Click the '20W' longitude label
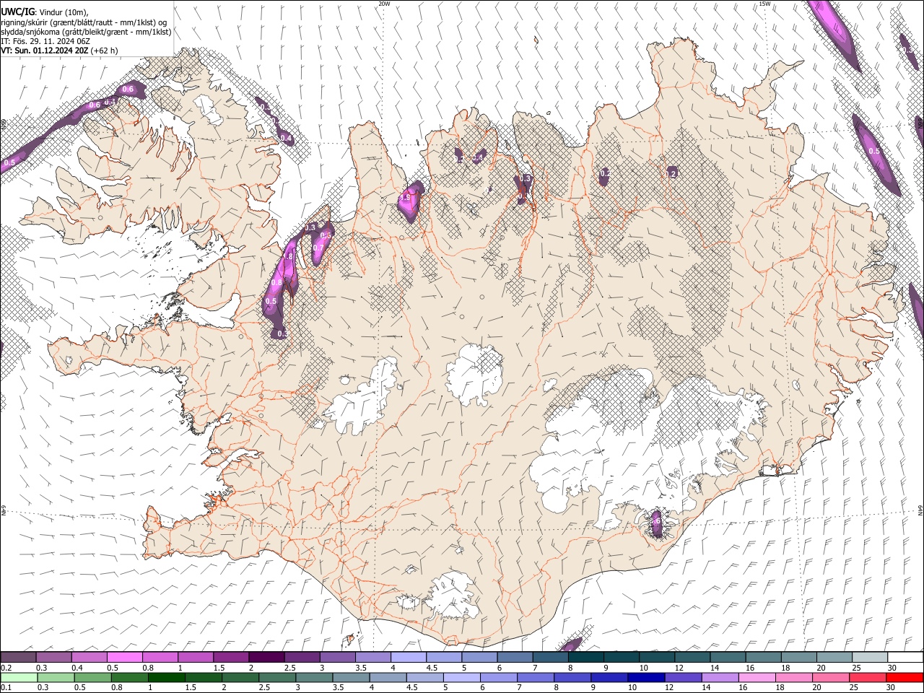Viewport: 924px width, 693px height. (x=384, y=4)
